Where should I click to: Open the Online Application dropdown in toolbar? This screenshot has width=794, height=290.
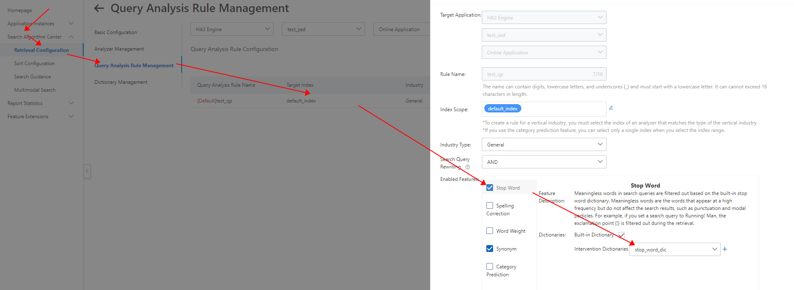[402, 29]
